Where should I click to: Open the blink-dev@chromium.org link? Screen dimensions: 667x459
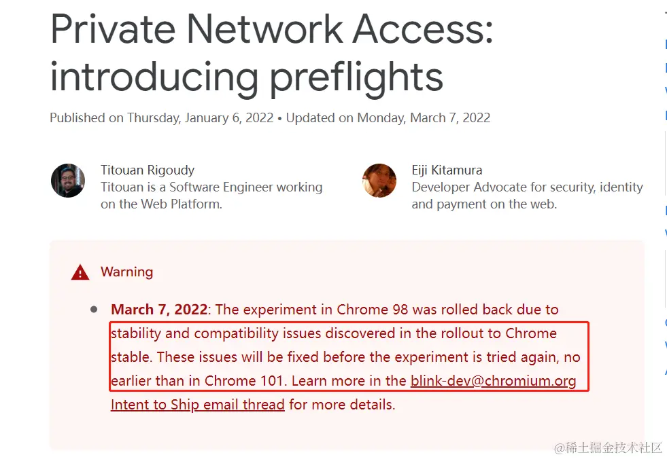[494, 381]
